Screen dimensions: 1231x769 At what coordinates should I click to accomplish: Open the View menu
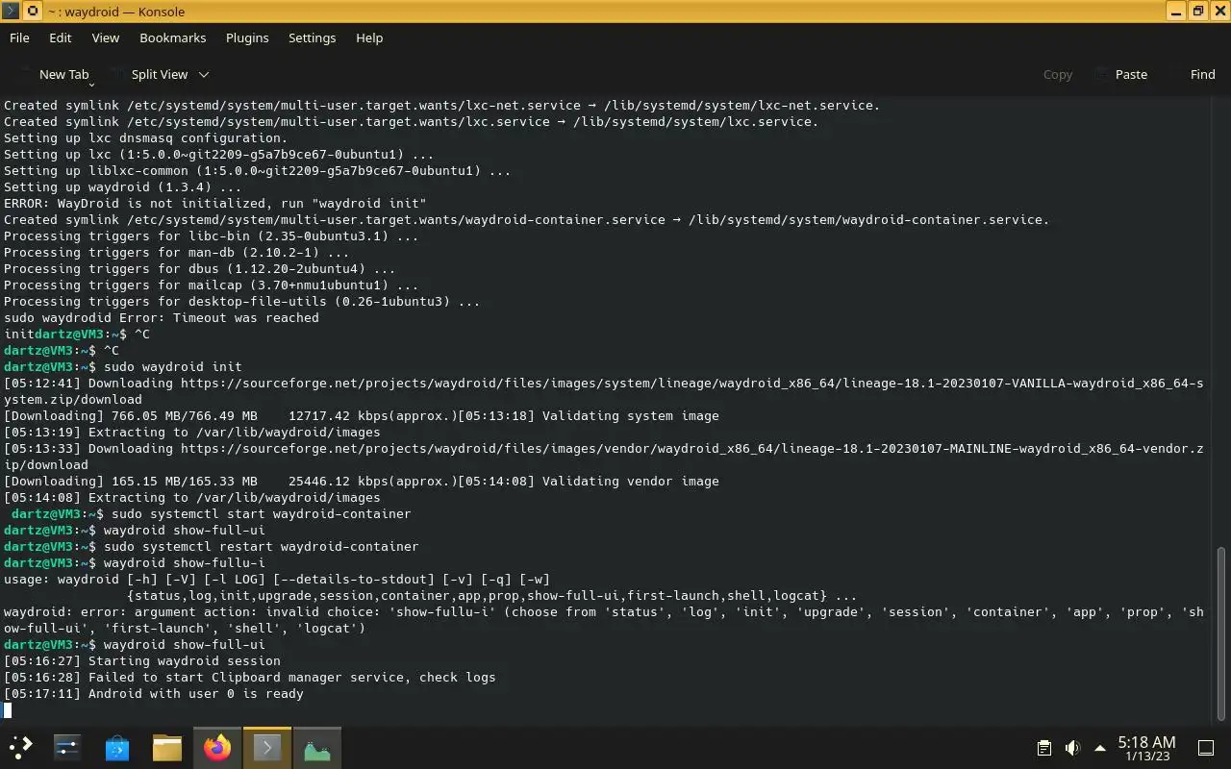tap(106, 37)
